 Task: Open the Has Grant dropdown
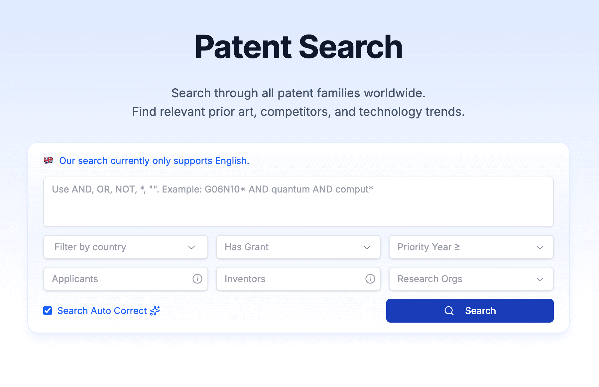pos(298,247)
